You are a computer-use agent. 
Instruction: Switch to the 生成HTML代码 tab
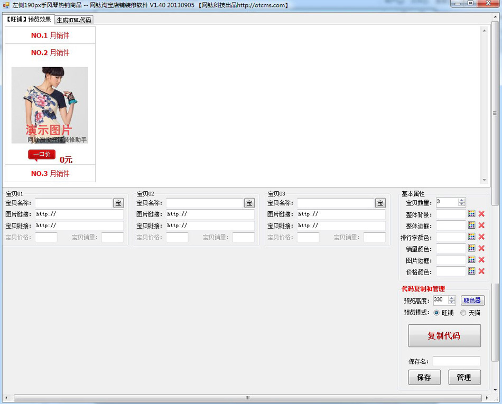[74, 20]
